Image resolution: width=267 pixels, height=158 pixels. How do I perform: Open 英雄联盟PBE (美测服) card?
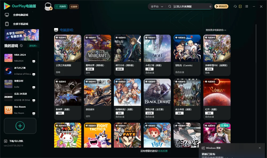(x=217, y=55)
